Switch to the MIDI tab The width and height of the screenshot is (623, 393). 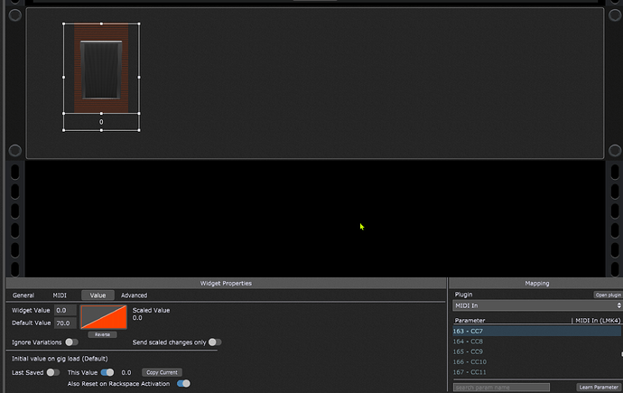[60, 295]
